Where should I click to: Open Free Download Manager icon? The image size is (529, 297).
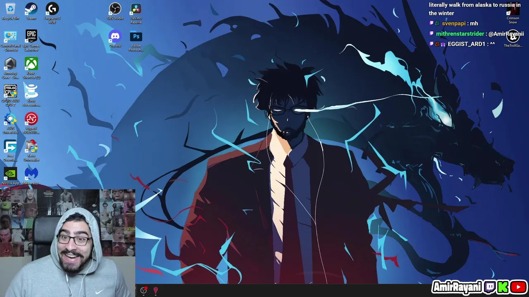pyautogui.click(x=10, y=151)
